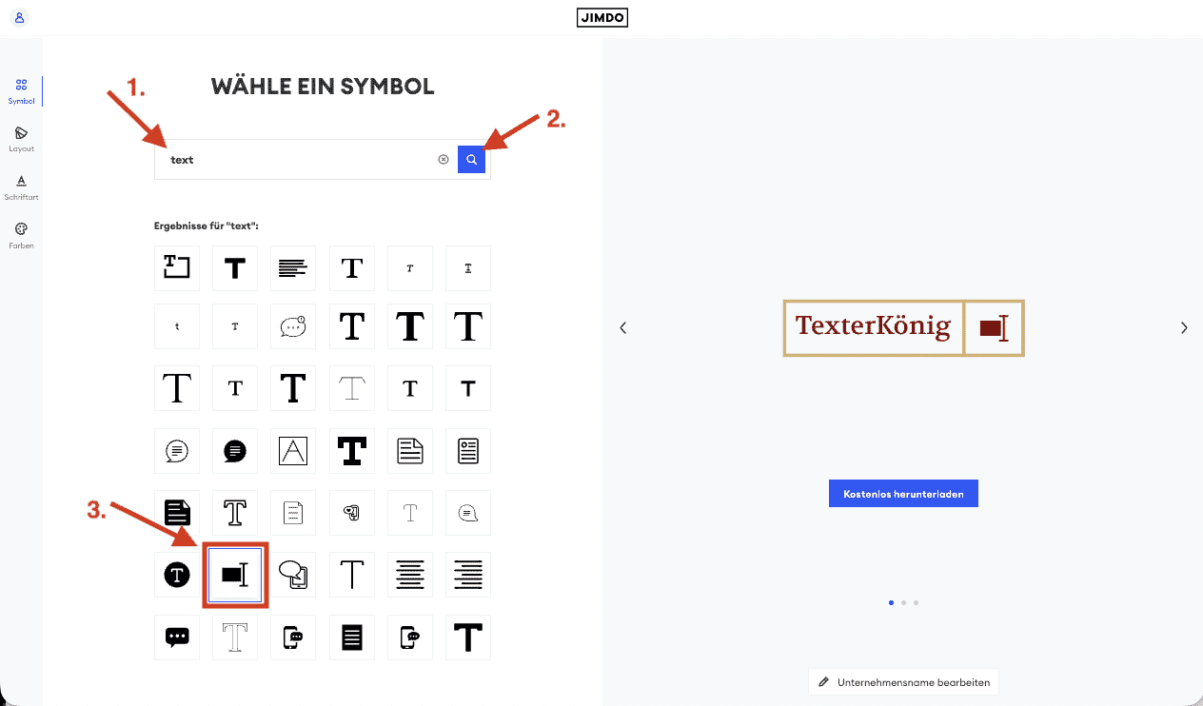Click the selected text cursor rectangle symbol
This screenshot has width=1203, height=706.
(x=235, y=575)
